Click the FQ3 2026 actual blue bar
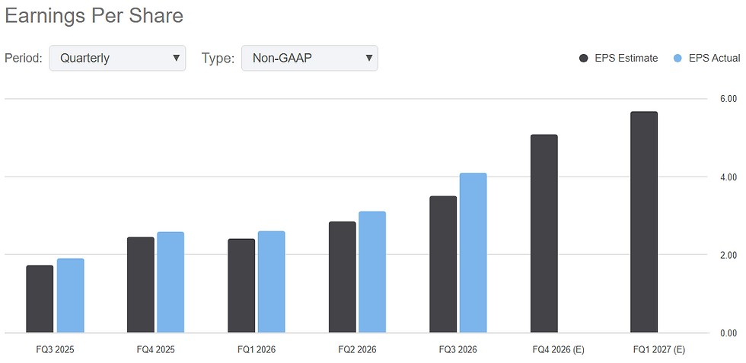Screen dimensions: 746x363 473,253
